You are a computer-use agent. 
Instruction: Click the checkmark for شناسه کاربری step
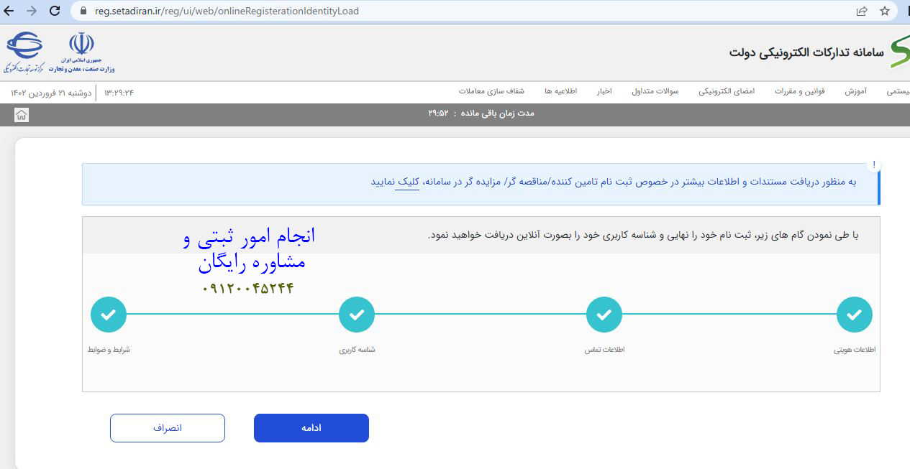356,314
